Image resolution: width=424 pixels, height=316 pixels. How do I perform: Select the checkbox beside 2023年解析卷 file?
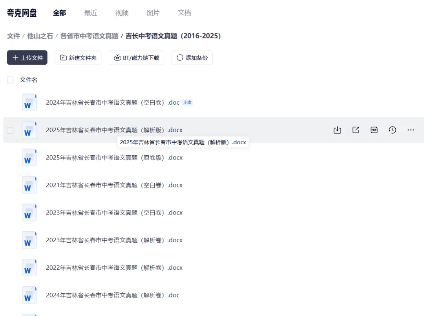10,240
